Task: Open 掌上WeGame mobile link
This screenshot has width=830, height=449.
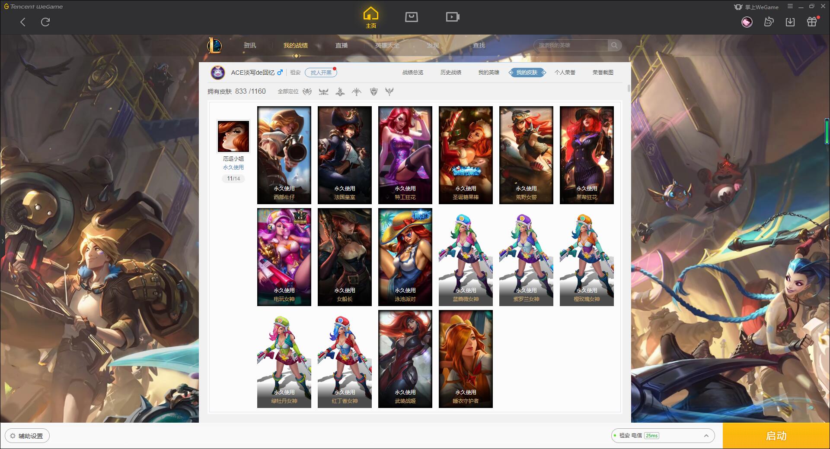Action: click(x=756, y=7)
